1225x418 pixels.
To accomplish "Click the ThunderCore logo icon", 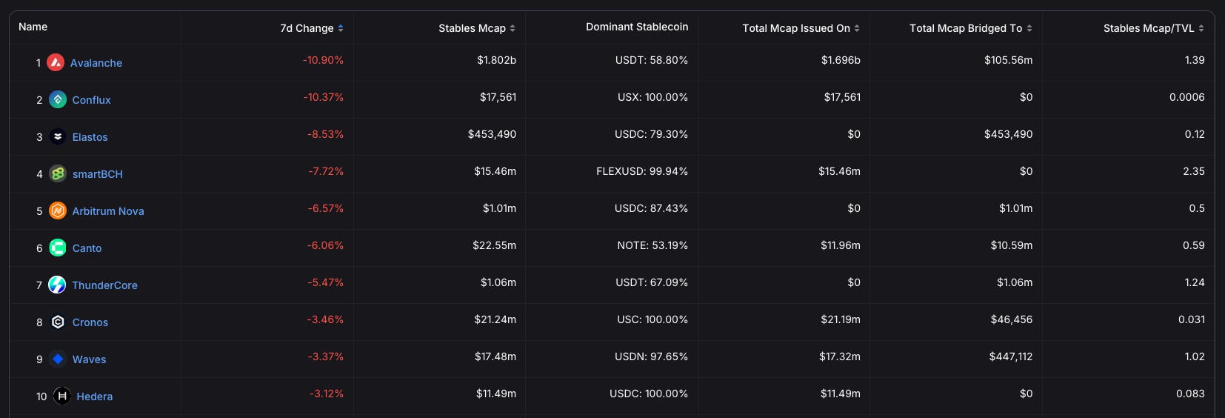I will click(x=57, y=285).
